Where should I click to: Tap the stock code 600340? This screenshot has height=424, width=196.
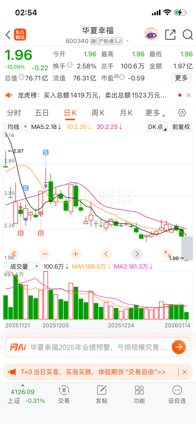77,41
